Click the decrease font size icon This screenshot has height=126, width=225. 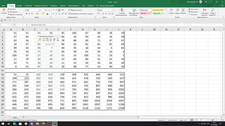(49, 10)
